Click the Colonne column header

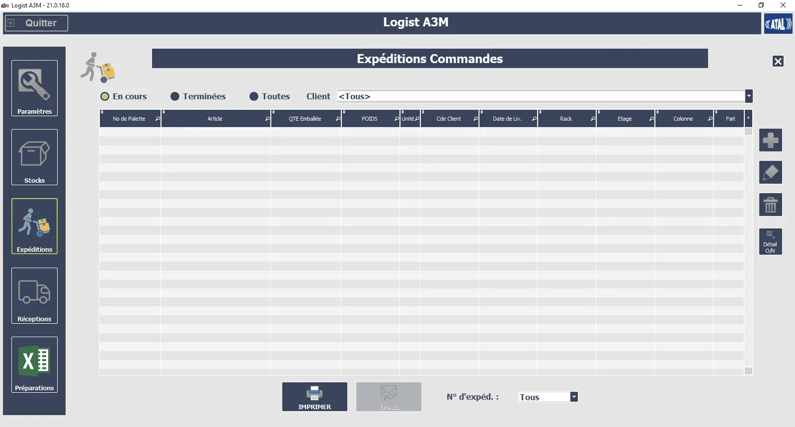(683, 119)
